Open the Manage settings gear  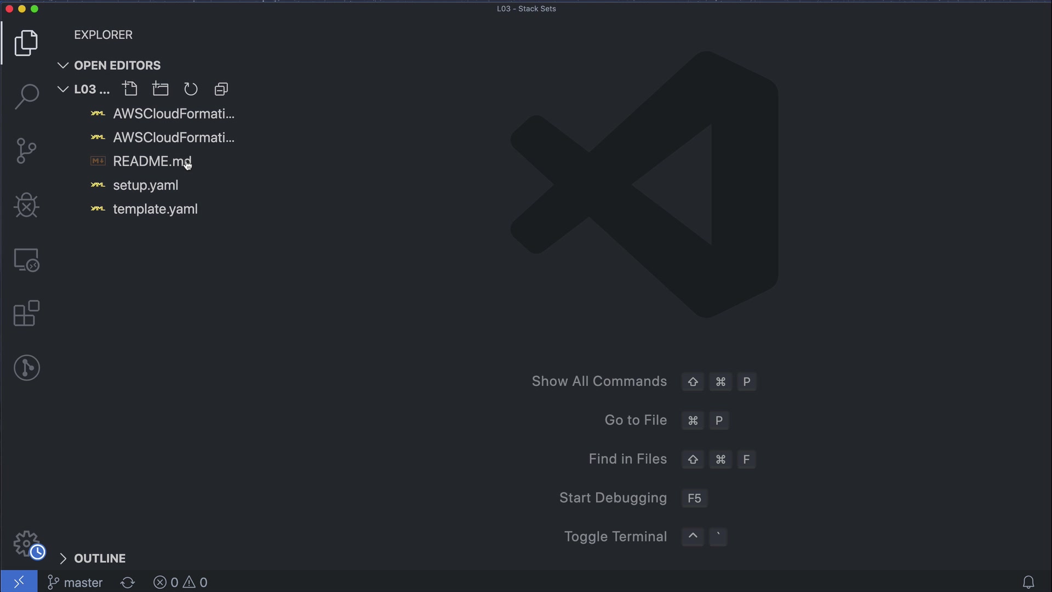coord(26,544)
